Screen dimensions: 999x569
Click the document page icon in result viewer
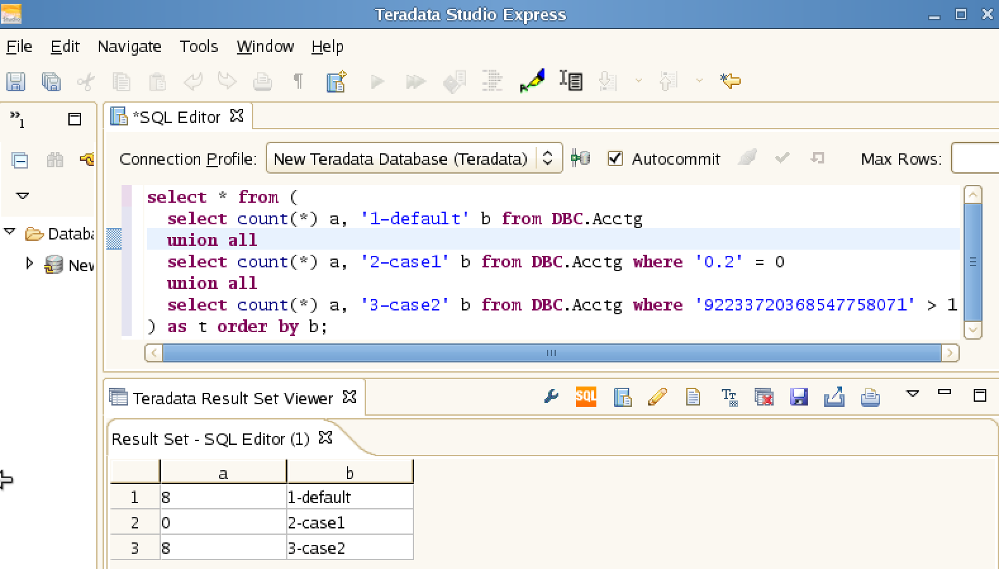[x=693, y=397]
